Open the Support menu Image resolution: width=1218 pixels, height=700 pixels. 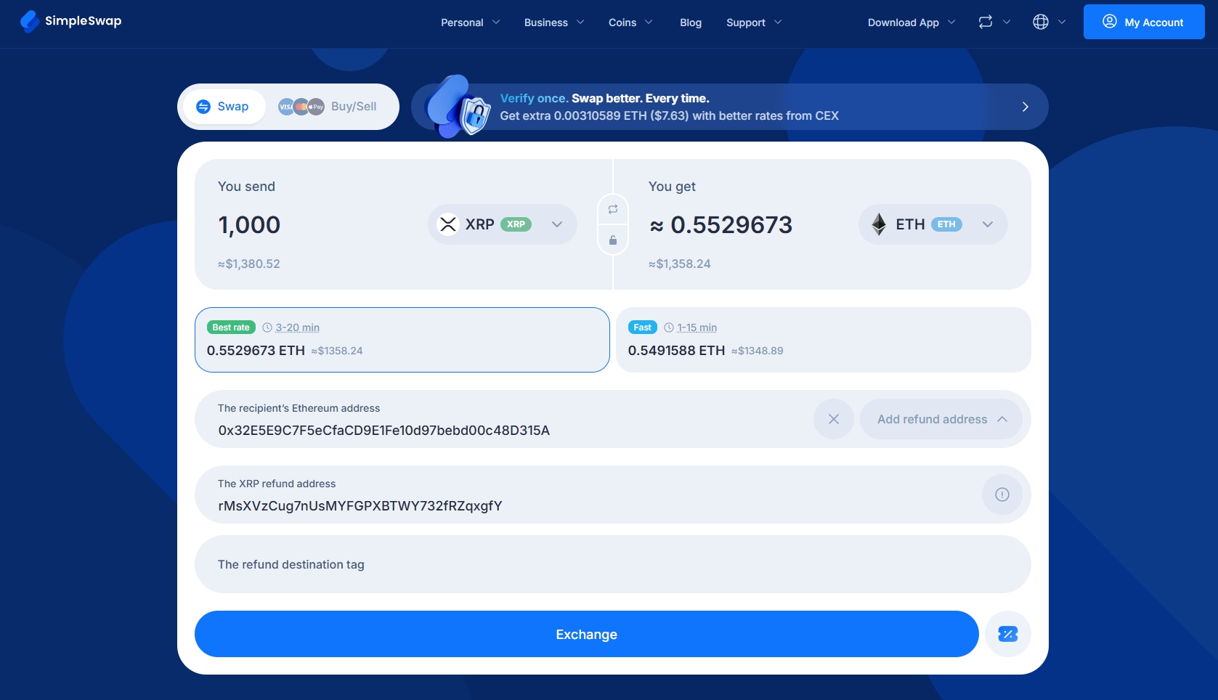click(754, 23)
